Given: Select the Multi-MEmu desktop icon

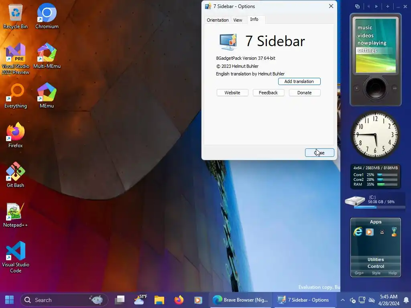Looking at the screenshot, I should [x=47, y=56].
